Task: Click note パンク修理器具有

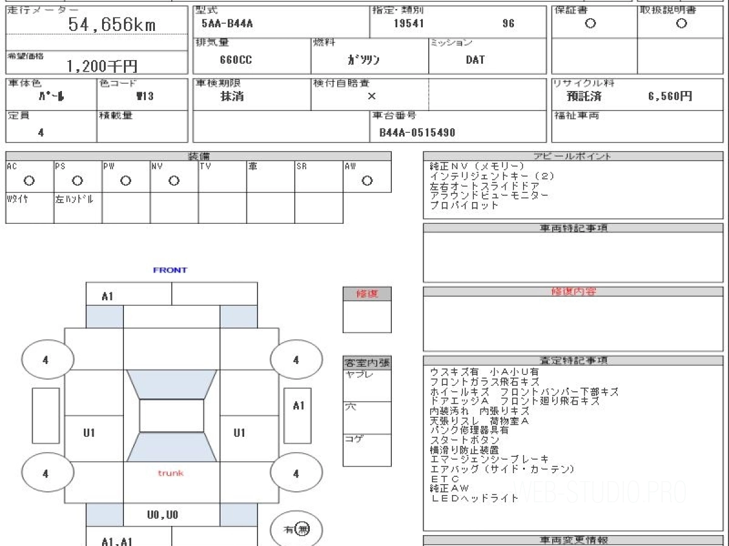Action: [469, 430]
